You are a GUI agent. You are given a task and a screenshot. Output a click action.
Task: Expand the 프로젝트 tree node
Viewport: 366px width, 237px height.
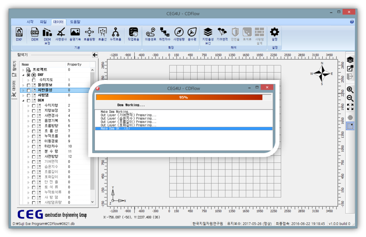click(x=23, y=70)
